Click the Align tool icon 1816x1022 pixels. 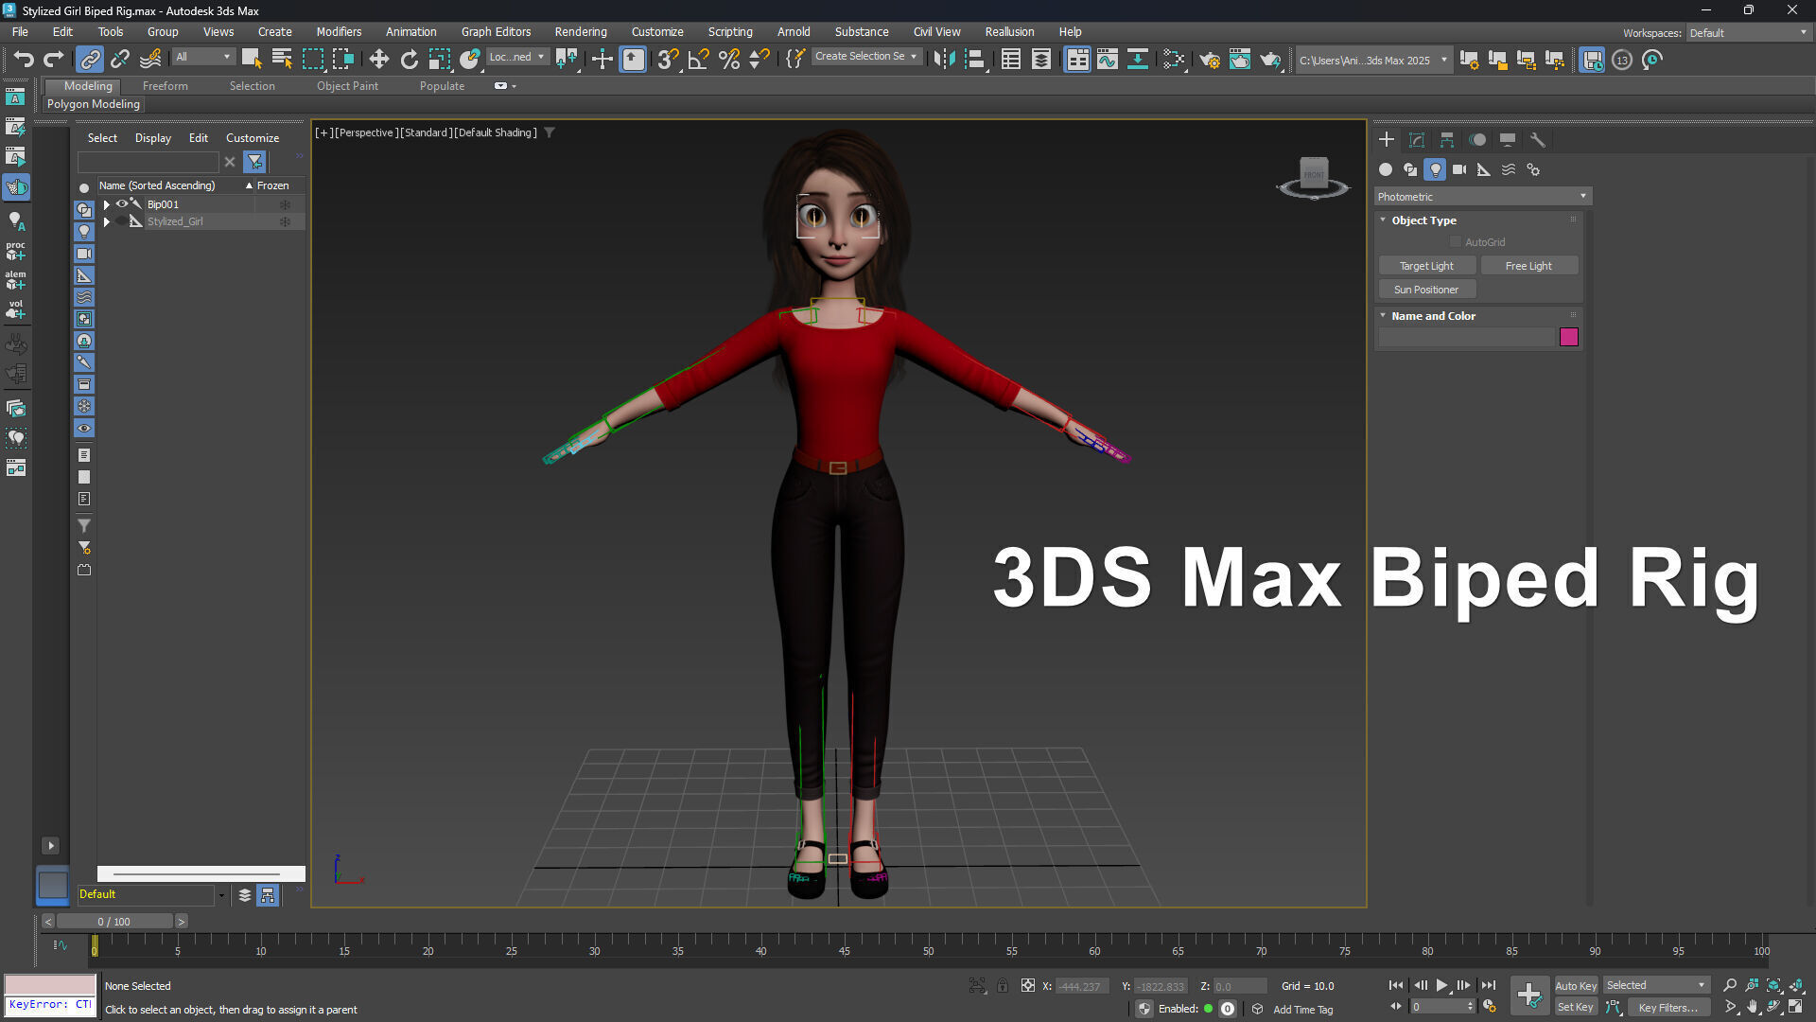(x=975, y=59)
